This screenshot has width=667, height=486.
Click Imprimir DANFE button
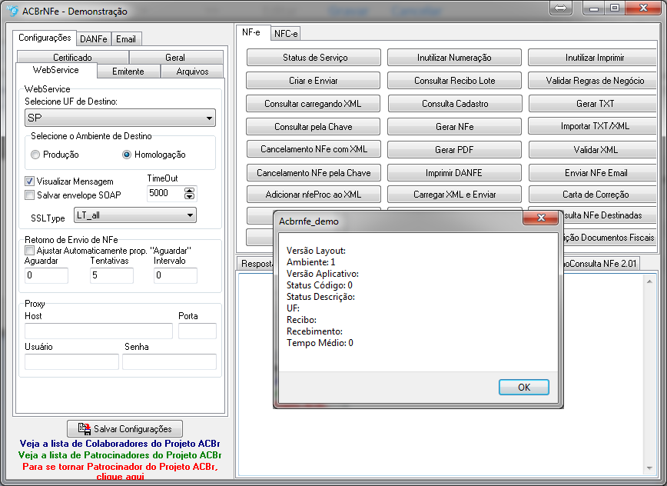tap(454, 173)
